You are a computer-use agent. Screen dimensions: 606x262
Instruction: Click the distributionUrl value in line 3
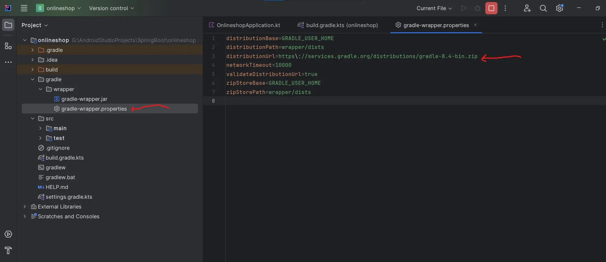(378, 56)
